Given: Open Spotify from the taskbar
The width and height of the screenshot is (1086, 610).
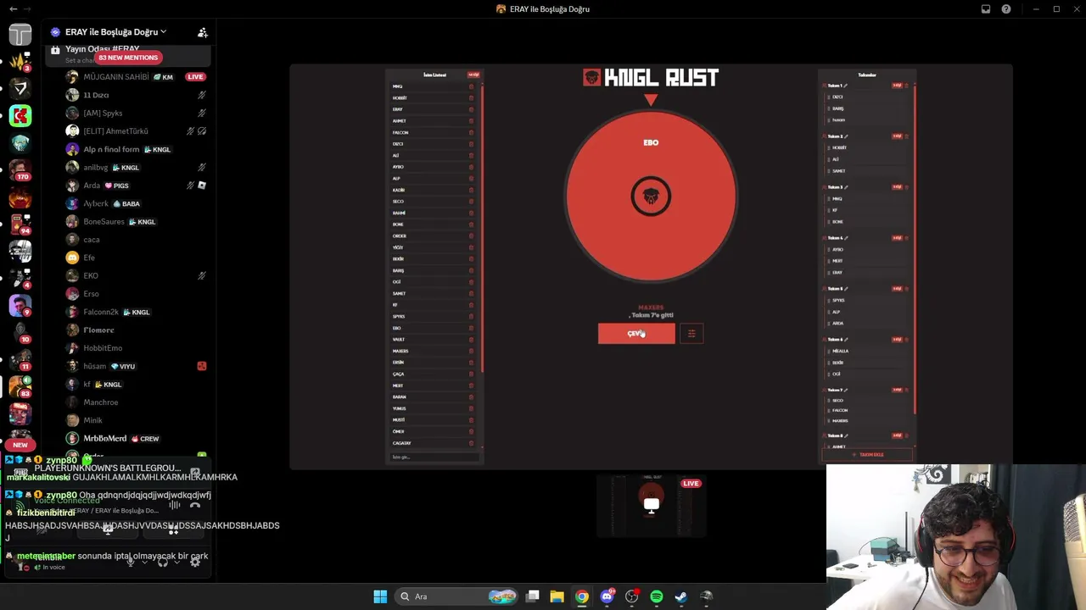Looking at the screenshot, I should pos(656,596).
